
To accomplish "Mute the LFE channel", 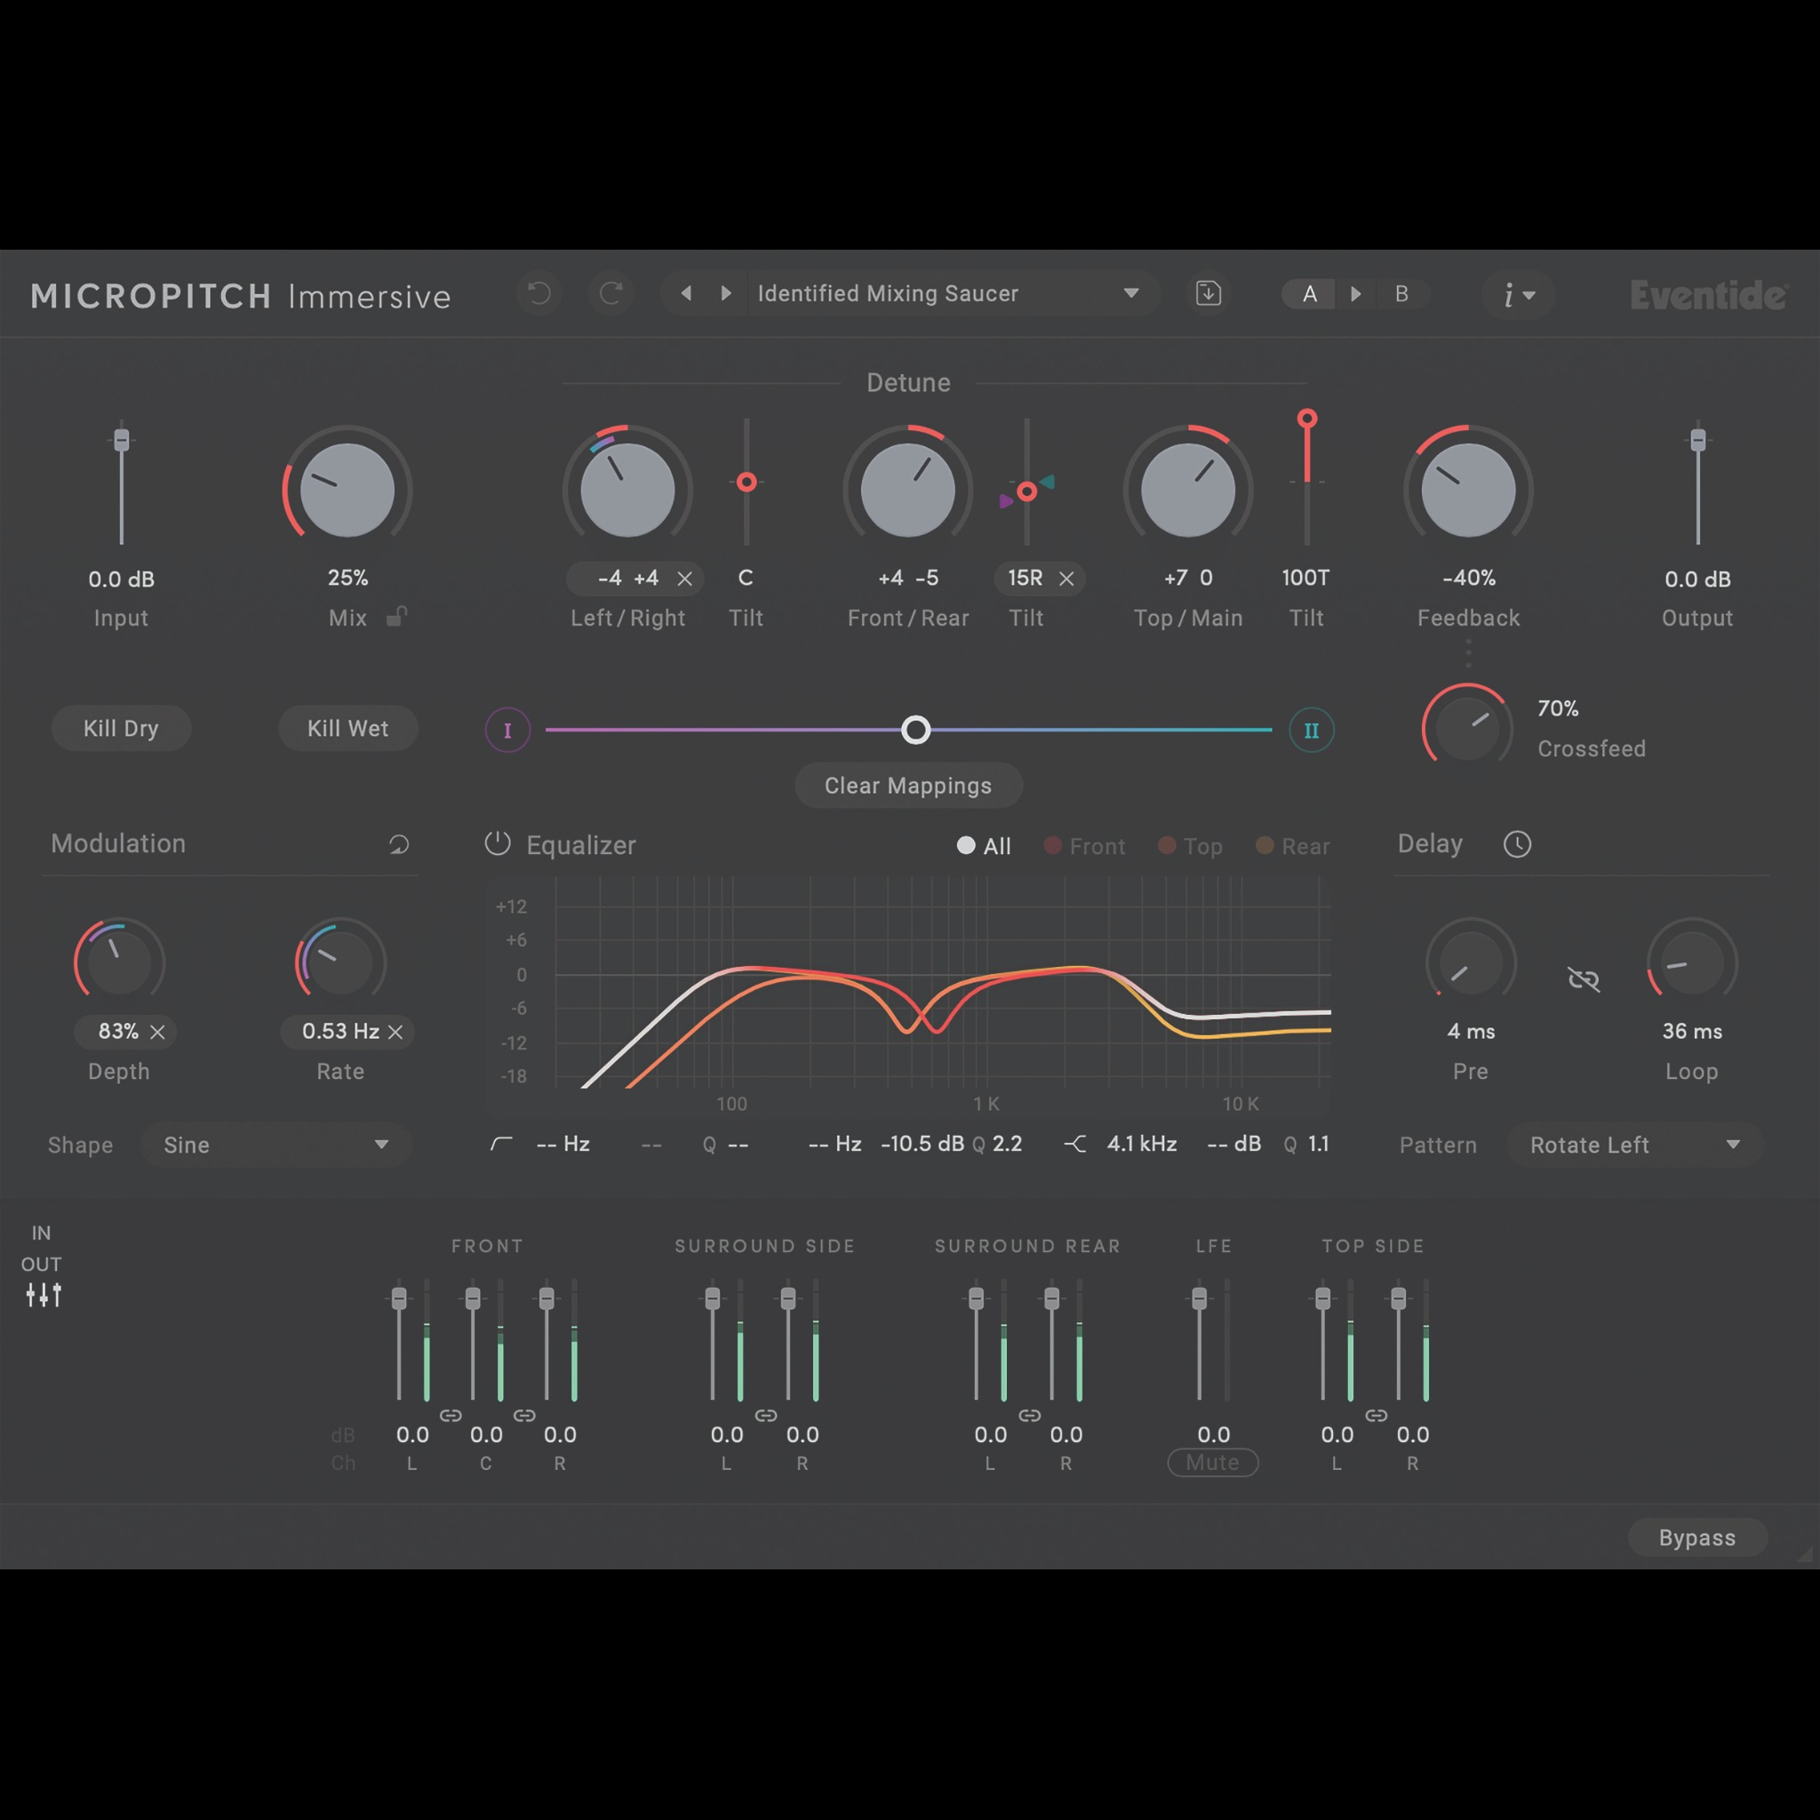I will tap(1212, 1462).
